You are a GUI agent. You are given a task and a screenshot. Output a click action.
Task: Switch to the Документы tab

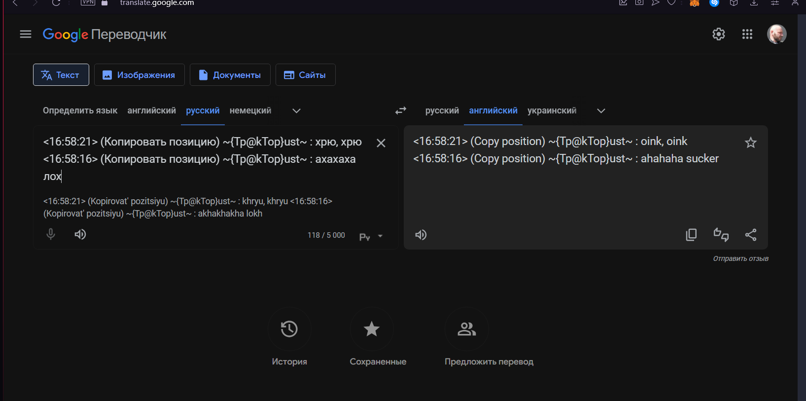230,75
